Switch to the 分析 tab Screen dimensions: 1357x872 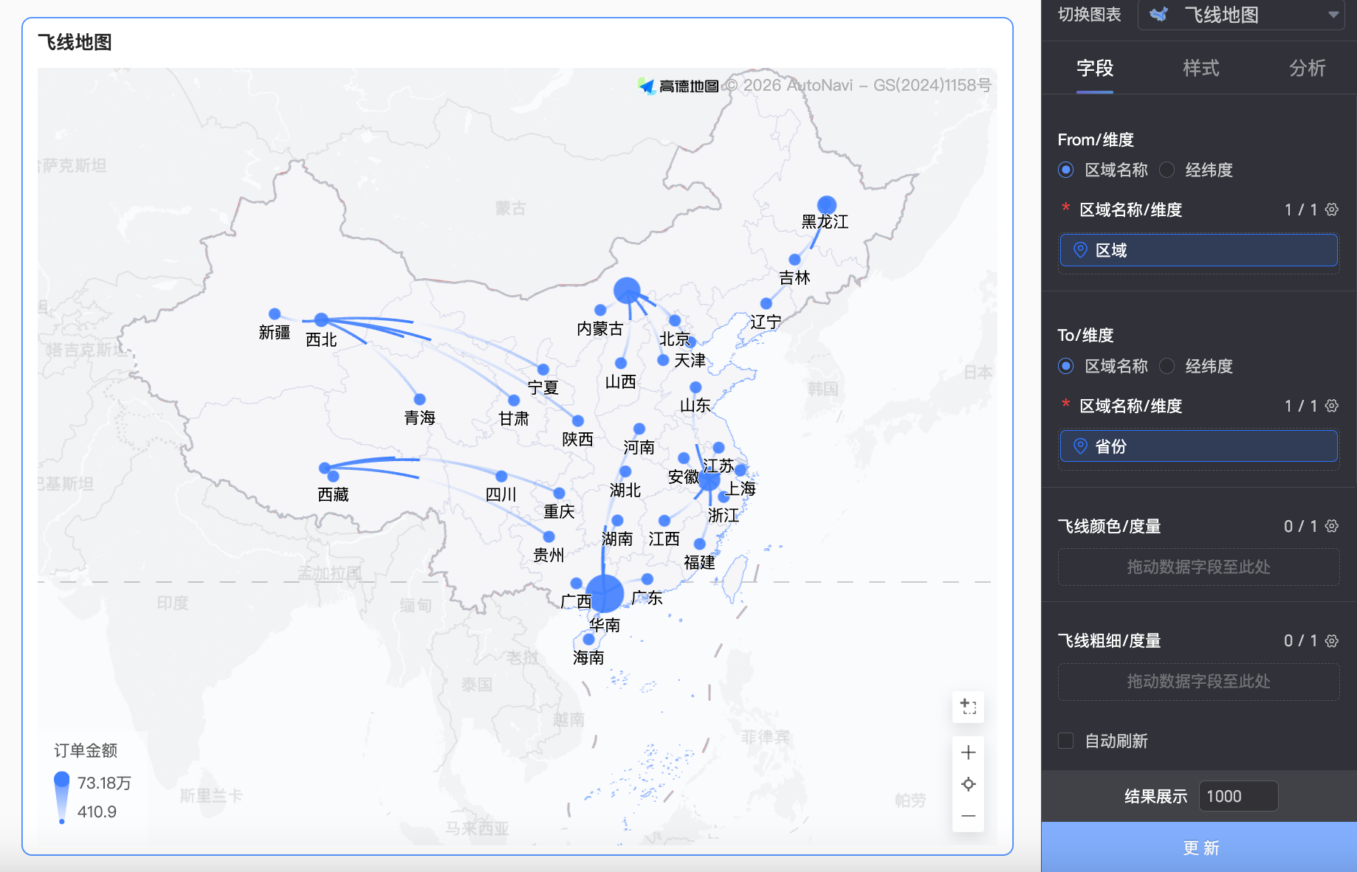point(1307,69)
